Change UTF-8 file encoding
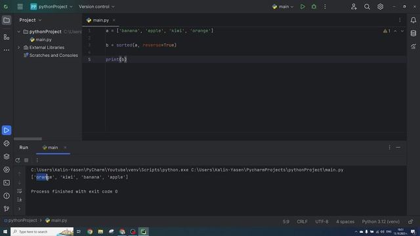The width and height of the screenshot is (420, 236). (322, 222)
